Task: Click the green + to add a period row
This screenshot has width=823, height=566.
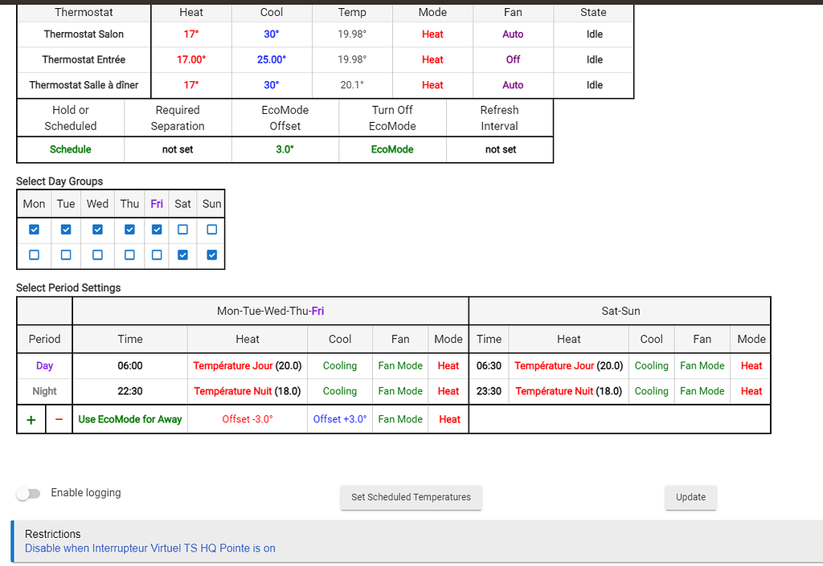Action: coord(31,418)
